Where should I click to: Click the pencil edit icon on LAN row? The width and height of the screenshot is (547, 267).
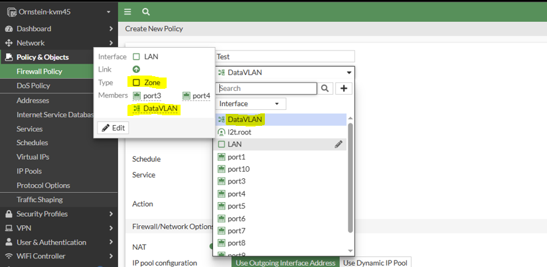tap(338, 144)
